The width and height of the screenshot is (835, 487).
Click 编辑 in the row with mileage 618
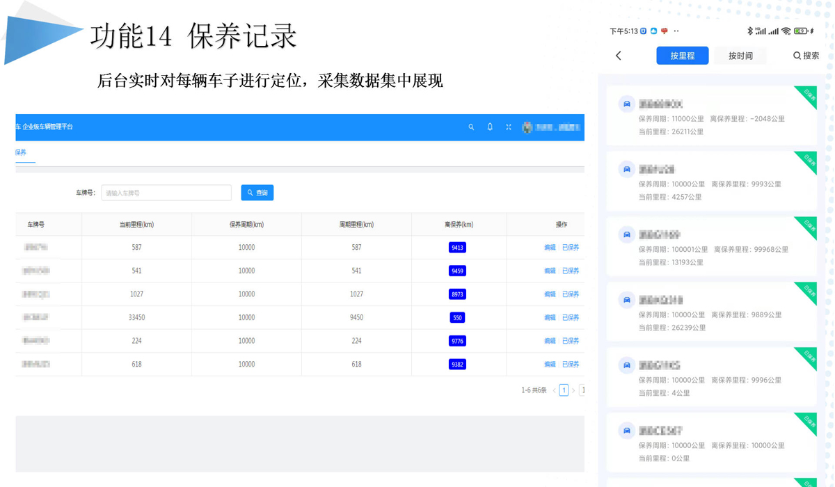point(550,365)
